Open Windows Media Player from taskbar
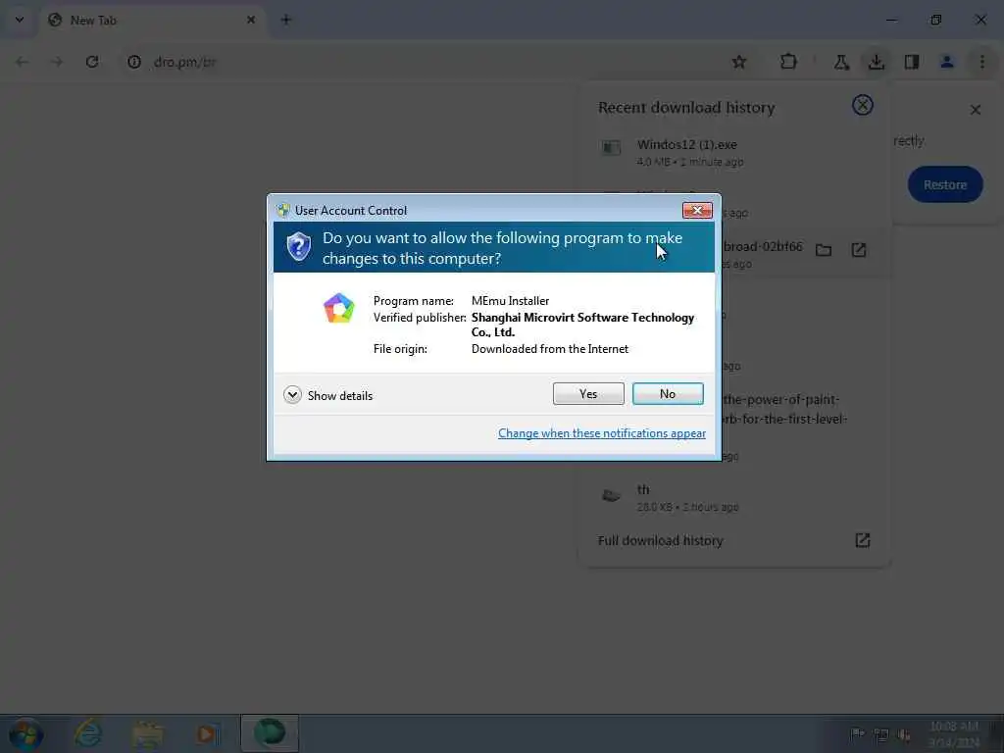 click(207, 733)
